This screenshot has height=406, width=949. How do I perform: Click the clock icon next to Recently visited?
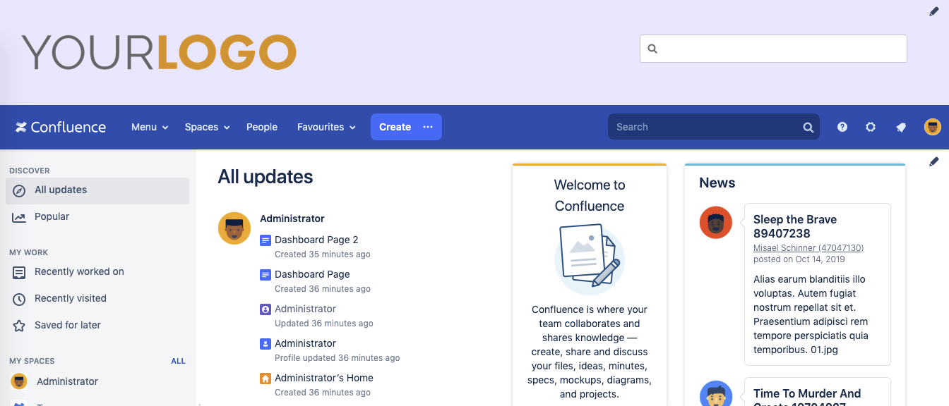coord(20,299)
